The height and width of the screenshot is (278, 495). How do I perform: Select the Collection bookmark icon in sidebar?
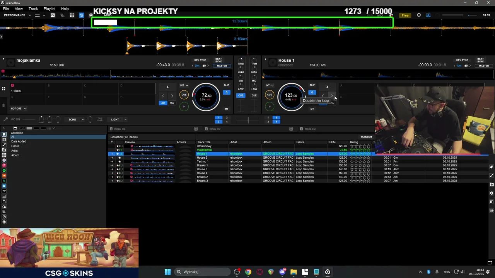click(4, 134)
